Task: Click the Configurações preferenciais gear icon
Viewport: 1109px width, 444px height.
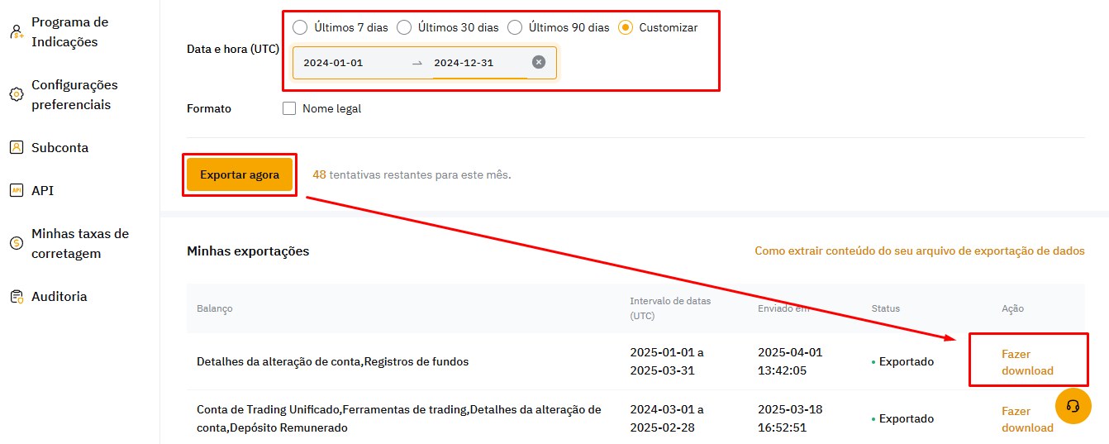Action: pos(16,95)
